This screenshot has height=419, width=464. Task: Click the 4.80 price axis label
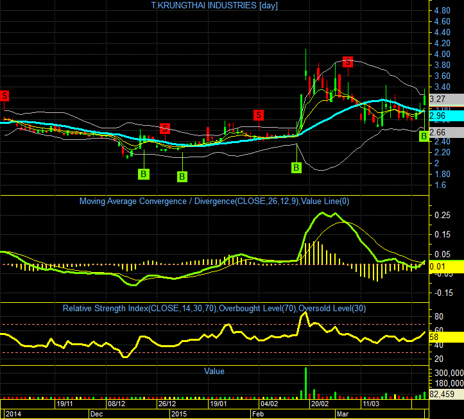click(442, 11)
